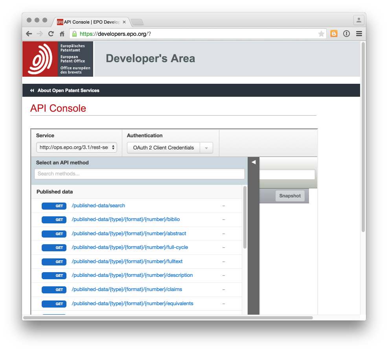This screenshot has width=388, height=352.
Task: Click the dash expander in the abstract row
Action: tap(224, 234)
